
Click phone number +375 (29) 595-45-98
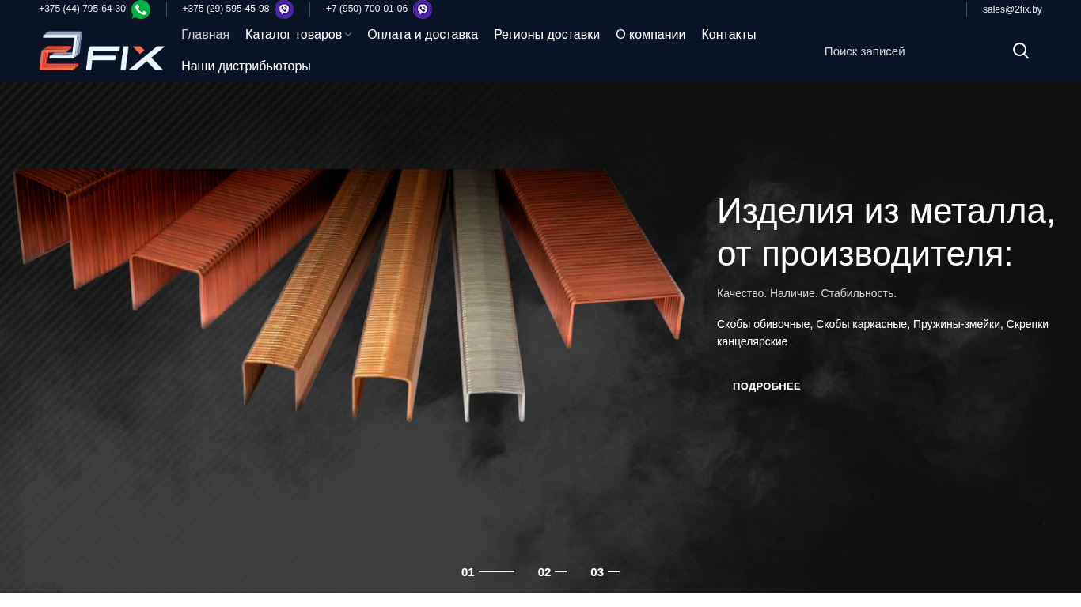click(226, 9)
